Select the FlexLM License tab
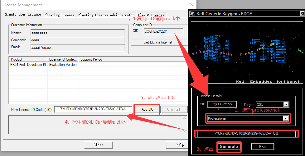 [151, 15]
